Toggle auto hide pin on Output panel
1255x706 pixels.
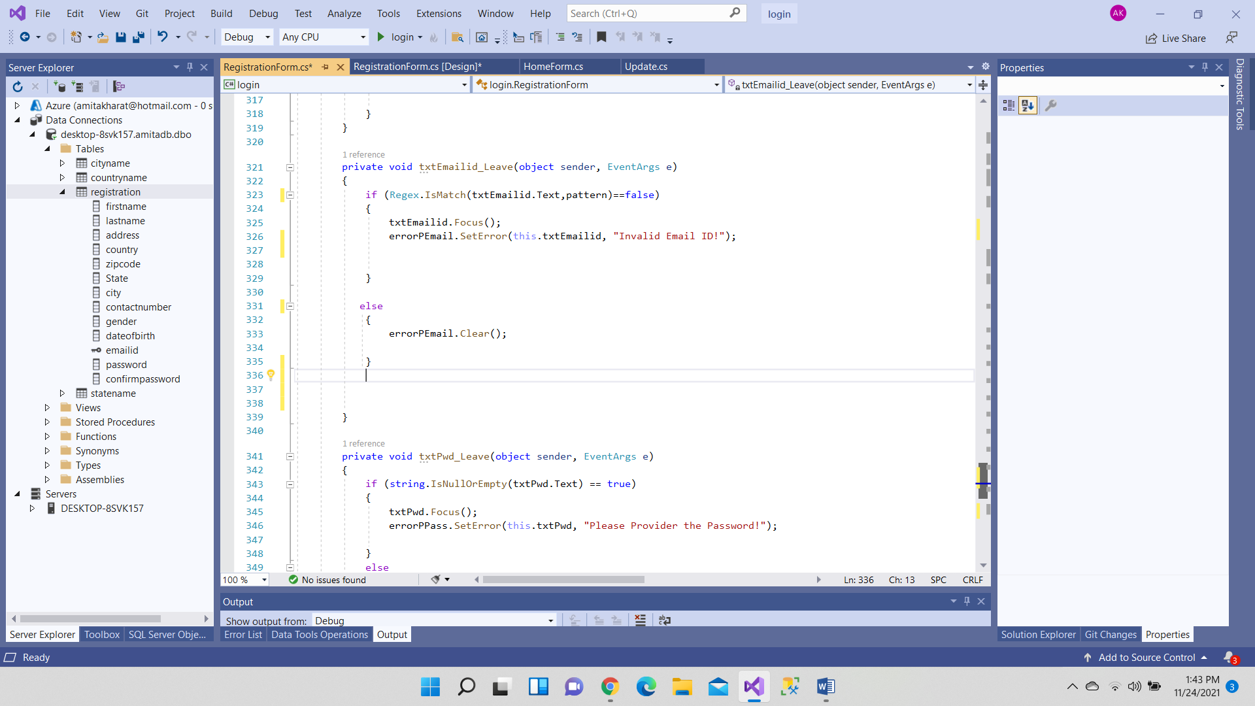967,601
